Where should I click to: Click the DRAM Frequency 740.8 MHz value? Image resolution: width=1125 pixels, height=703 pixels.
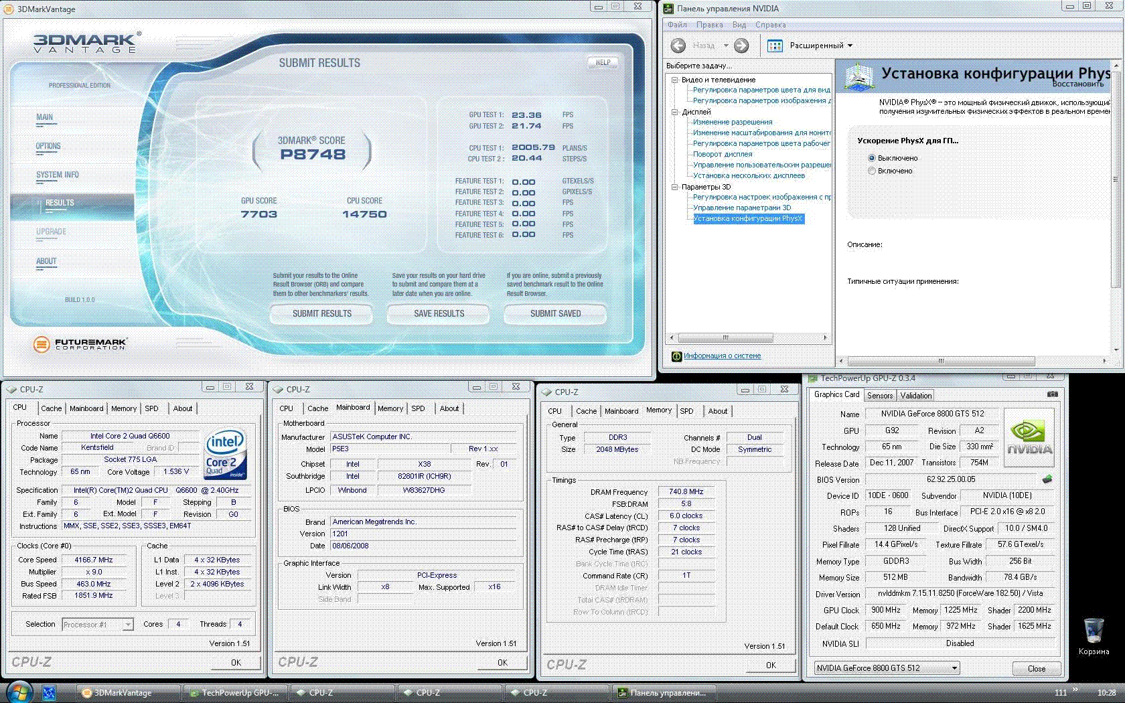pos(686,491)
